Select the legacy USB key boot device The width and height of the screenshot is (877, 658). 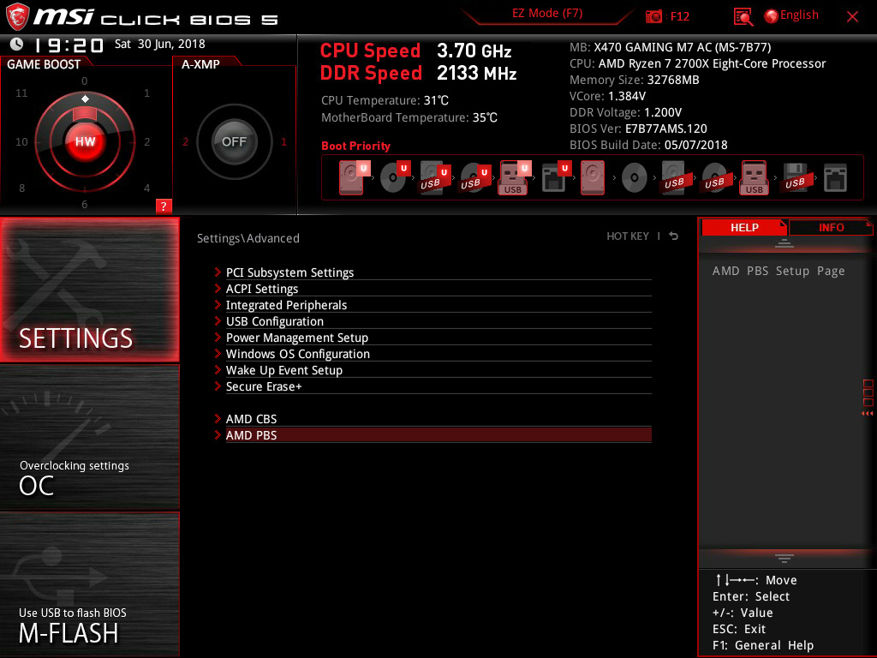click(x=755, y=178)
